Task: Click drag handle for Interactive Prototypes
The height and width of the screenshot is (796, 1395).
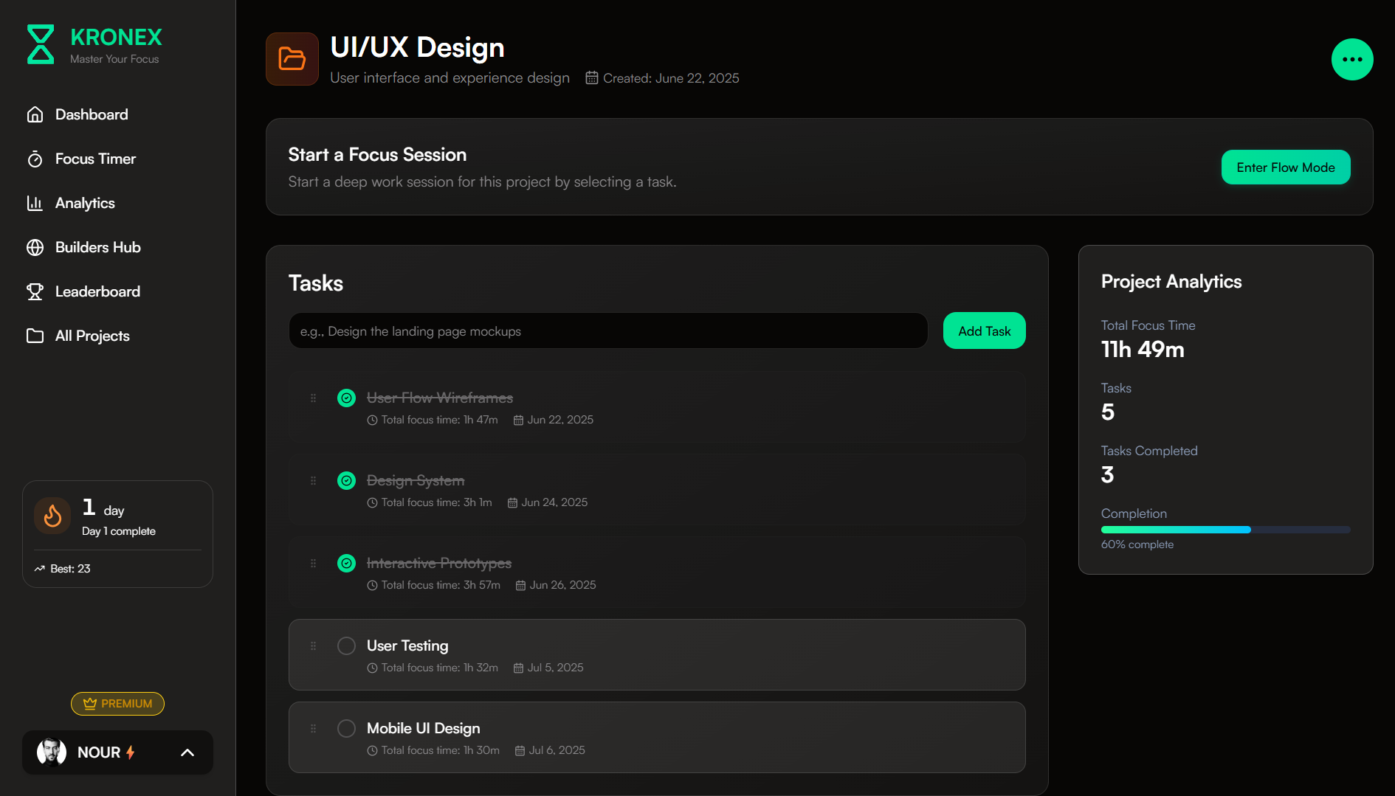Action: (314, 564)
